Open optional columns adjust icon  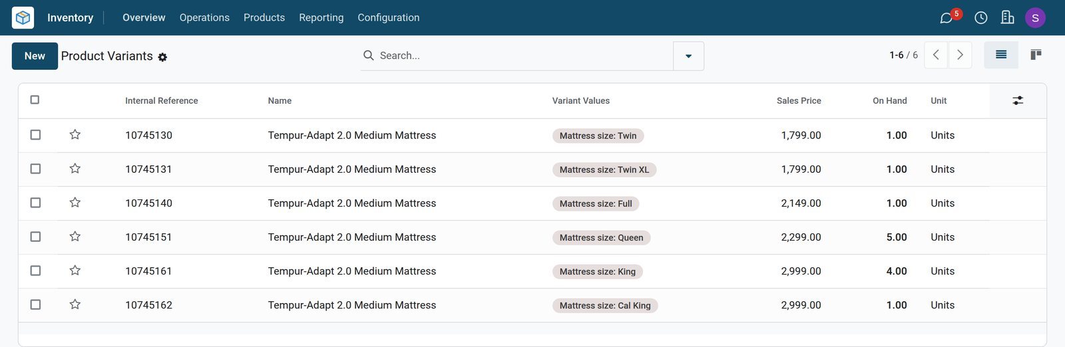(x=1018, y=100)
